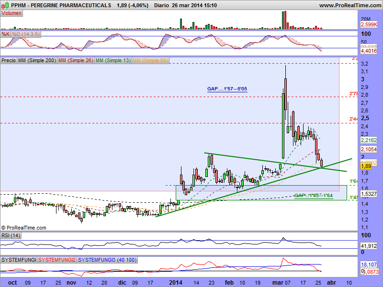Open the Diario timeframe selector
This screenshot has height=287, width=383.
(164, 5)
